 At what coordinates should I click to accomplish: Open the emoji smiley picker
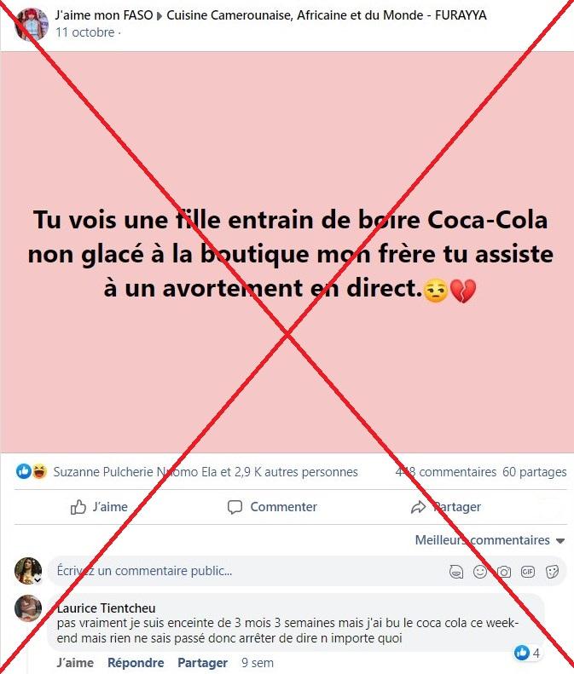point(480,571)
